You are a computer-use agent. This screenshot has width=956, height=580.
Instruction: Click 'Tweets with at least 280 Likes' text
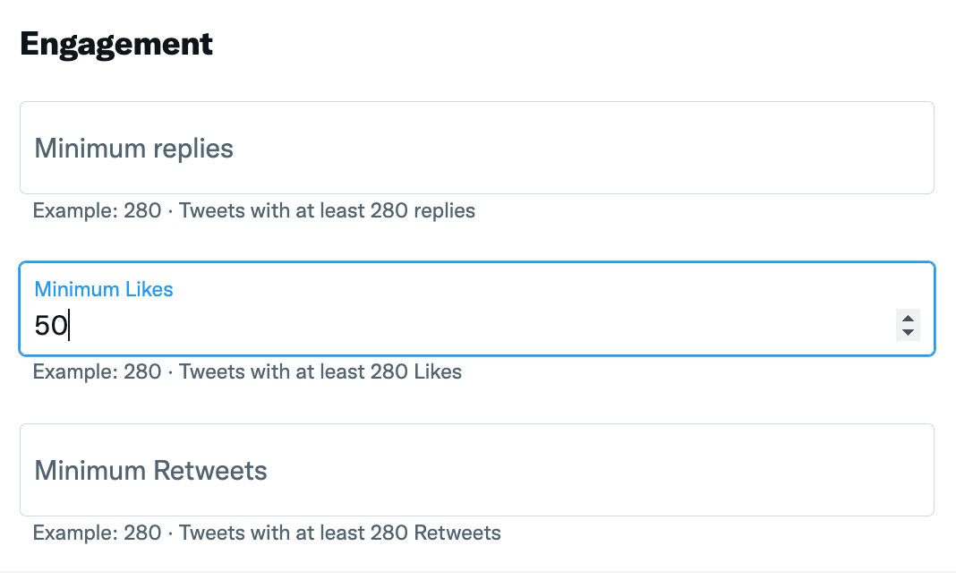click(320, 371)
